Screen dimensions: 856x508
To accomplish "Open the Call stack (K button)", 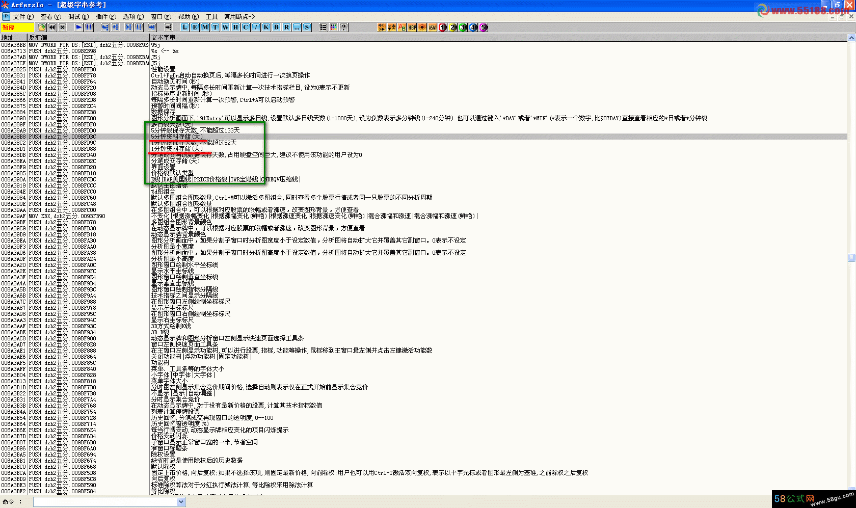I will point(266,28).
